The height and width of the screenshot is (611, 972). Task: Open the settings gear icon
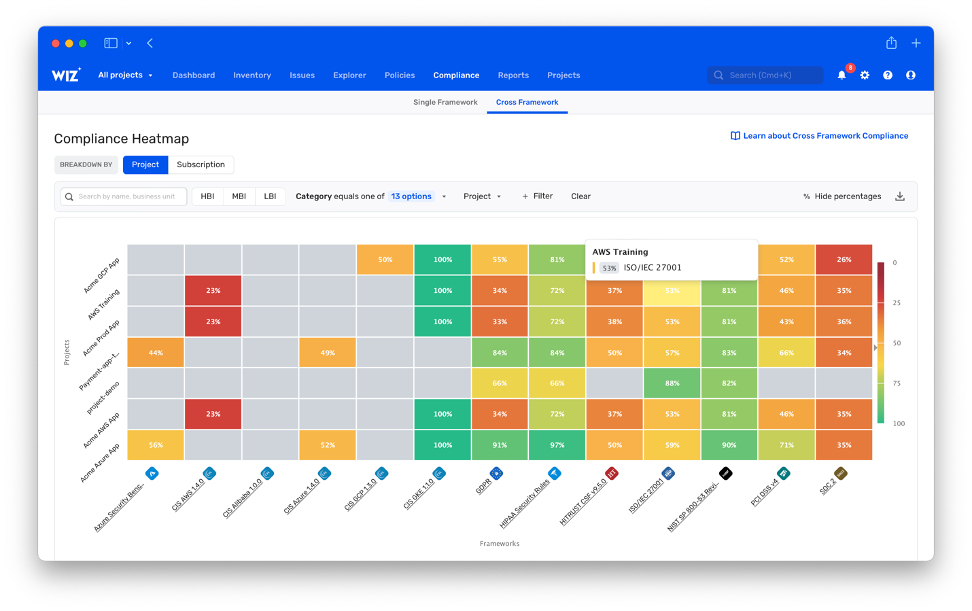[x=865, y=75]
